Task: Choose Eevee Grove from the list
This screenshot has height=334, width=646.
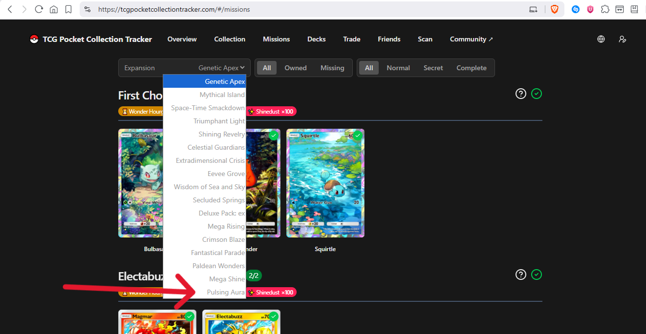Action: click(x=204, y=174)
